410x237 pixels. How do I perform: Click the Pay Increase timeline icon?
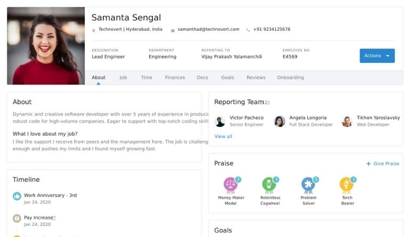click(x=17, y=218)
